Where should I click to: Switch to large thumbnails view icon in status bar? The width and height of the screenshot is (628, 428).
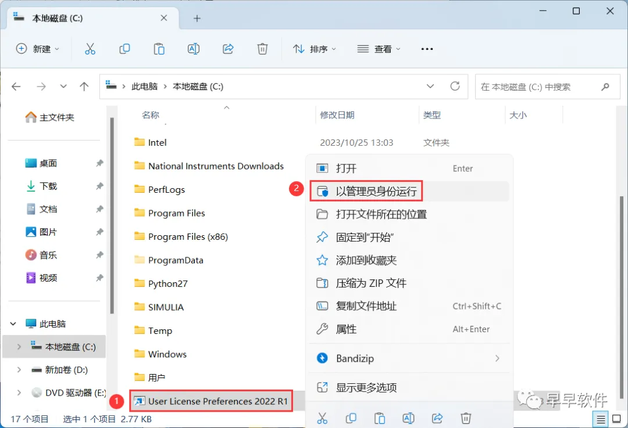617,419
